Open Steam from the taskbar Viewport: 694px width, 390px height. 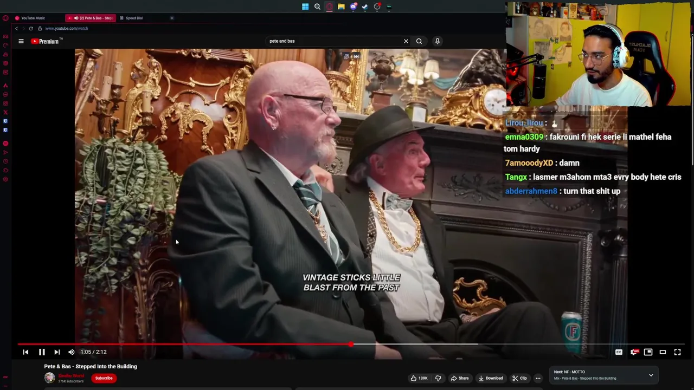click(x=365, y=6)
